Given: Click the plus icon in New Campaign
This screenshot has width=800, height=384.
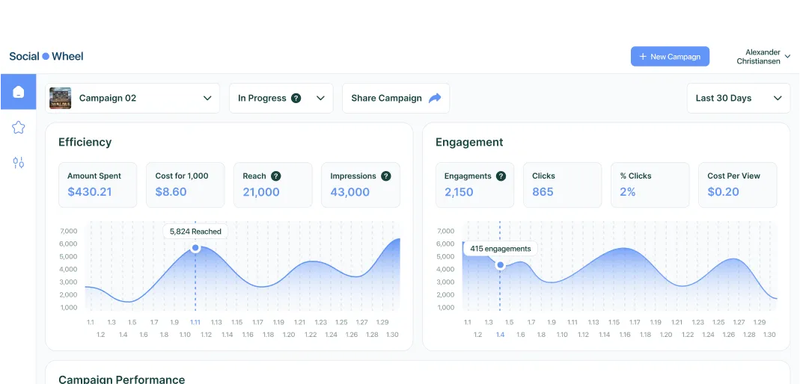Looking at the screenshot, I should (x=643, y=57).
